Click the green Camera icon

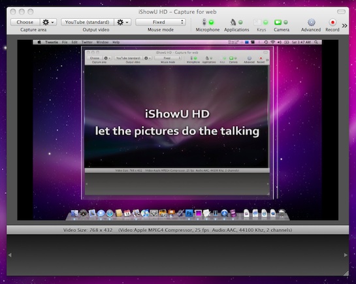point(278,22)
